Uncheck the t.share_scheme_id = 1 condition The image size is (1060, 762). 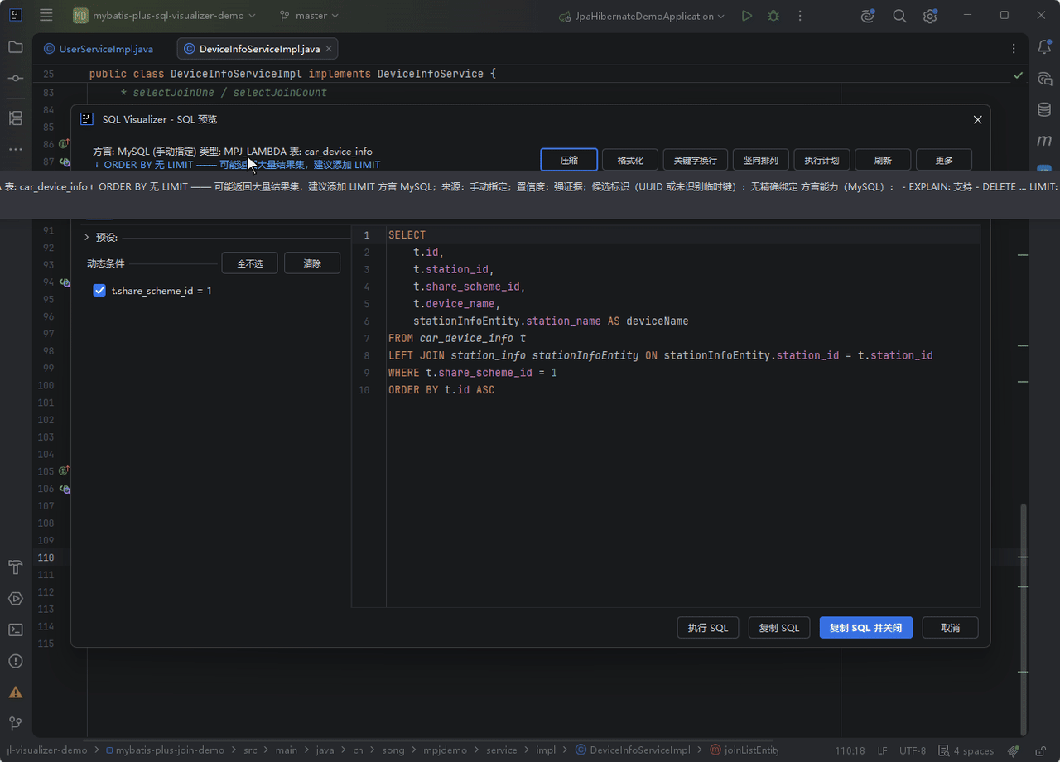pos(99,291)
